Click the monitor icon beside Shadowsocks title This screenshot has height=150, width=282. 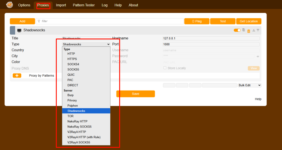coord(19,30)
